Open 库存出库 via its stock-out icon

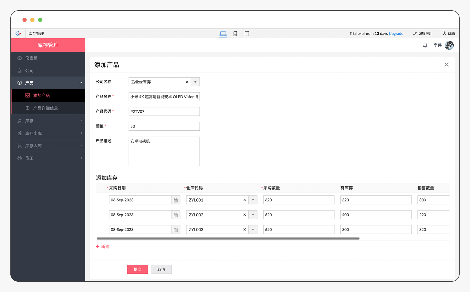20,133
